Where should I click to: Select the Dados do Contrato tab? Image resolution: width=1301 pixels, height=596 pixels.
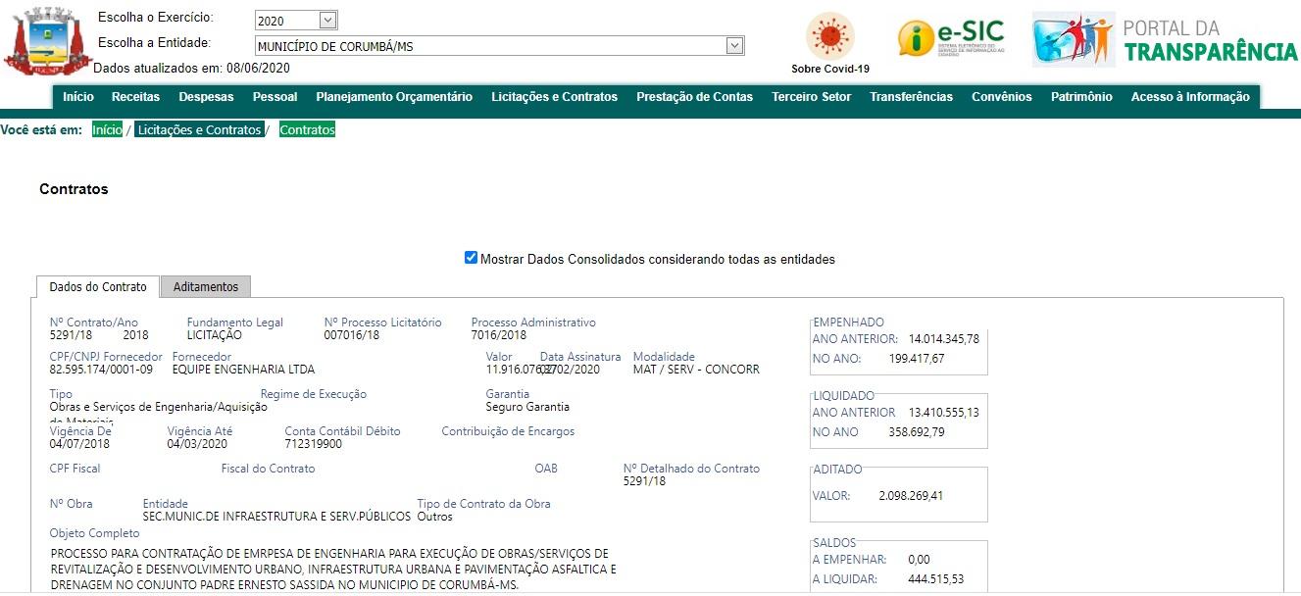click(98, 287)
